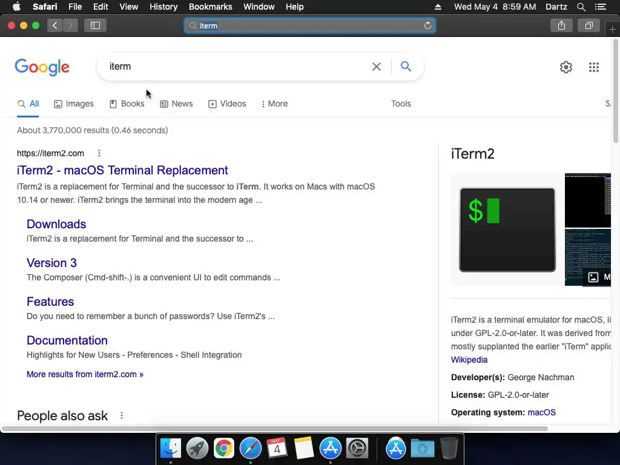Open the Help menu

click(295, 7)
